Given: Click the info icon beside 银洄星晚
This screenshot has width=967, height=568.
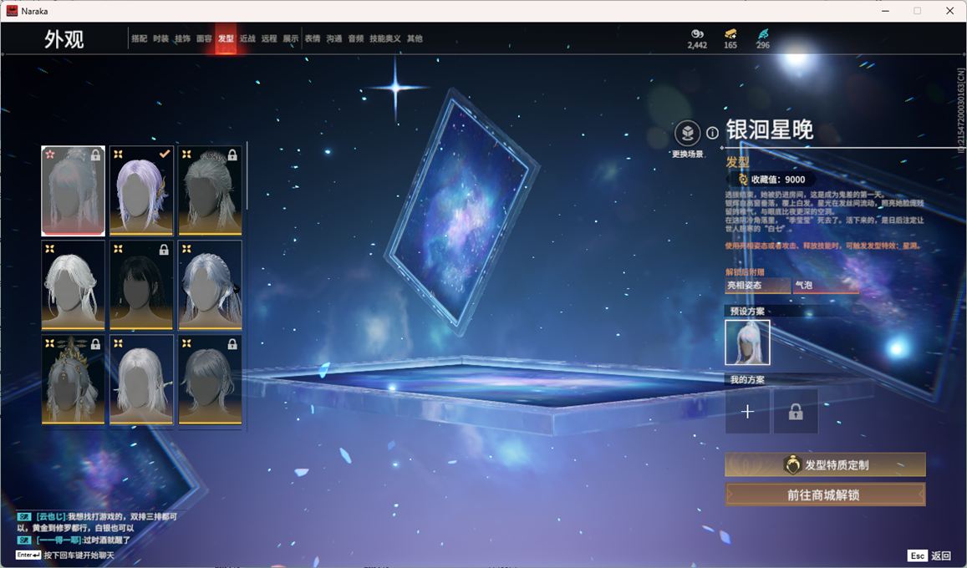Looking at the screenshot, I should point(712,133).
